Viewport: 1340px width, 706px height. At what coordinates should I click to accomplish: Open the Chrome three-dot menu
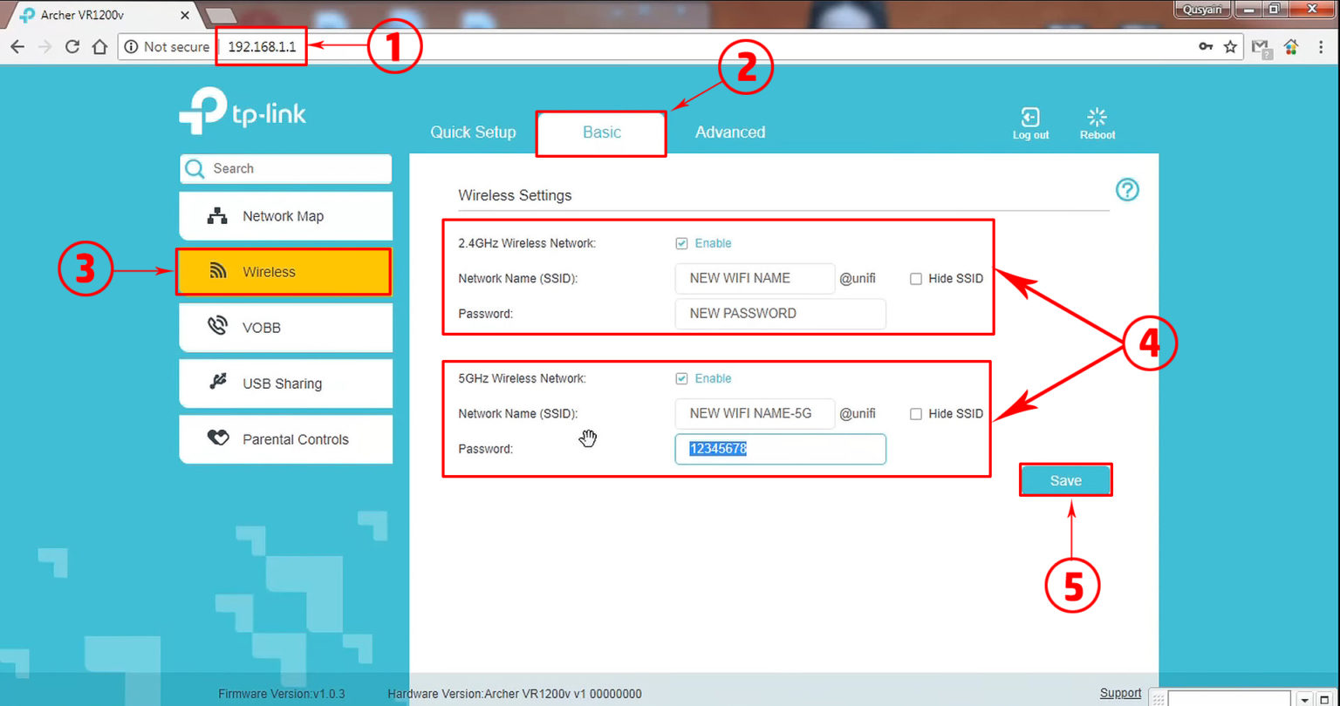[x=1322, y=47]
